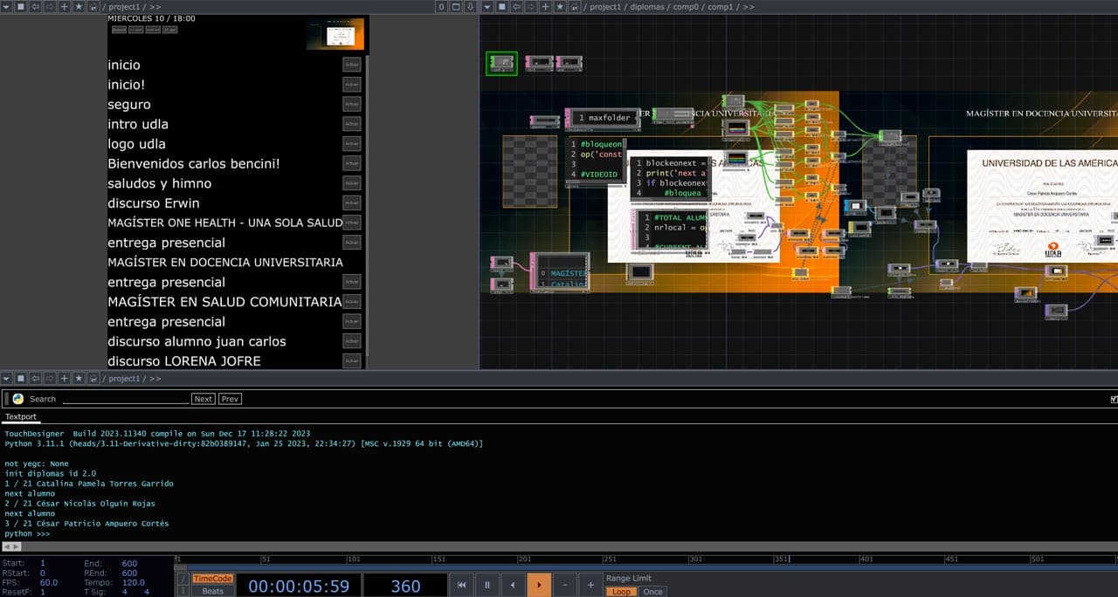This screenshot has height=597, width=1118.
Task: Maximize the top-left pane
Action: [457, 6]
